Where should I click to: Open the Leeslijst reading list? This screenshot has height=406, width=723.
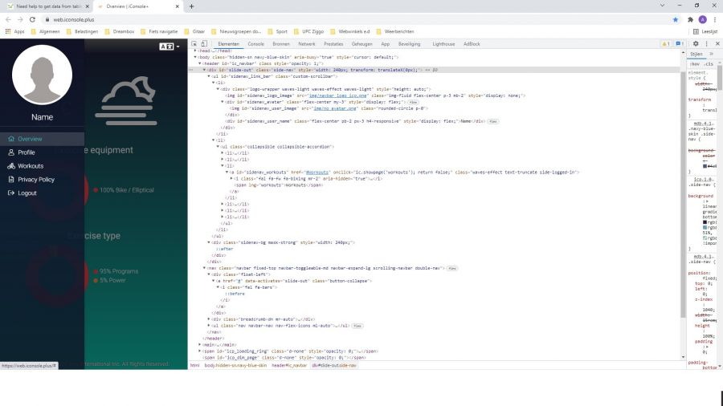tap(705, 31)
